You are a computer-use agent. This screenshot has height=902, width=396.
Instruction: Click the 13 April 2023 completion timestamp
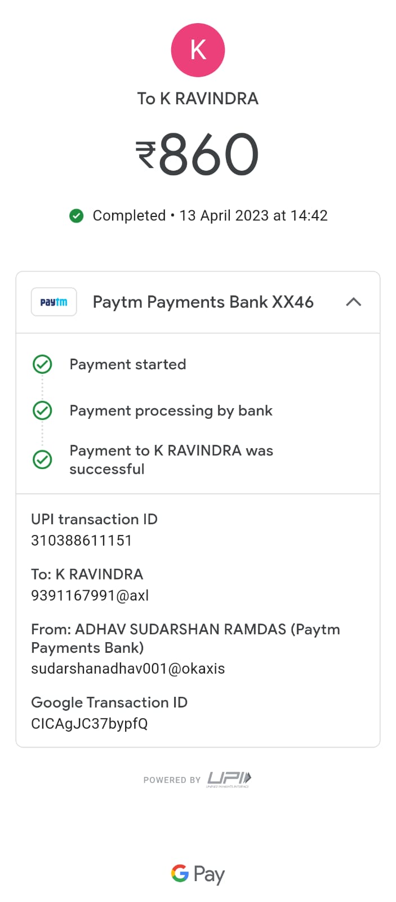pos(253,216)
